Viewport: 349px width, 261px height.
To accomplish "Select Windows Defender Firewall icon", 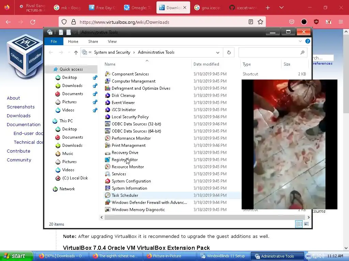I will point(107,203).
